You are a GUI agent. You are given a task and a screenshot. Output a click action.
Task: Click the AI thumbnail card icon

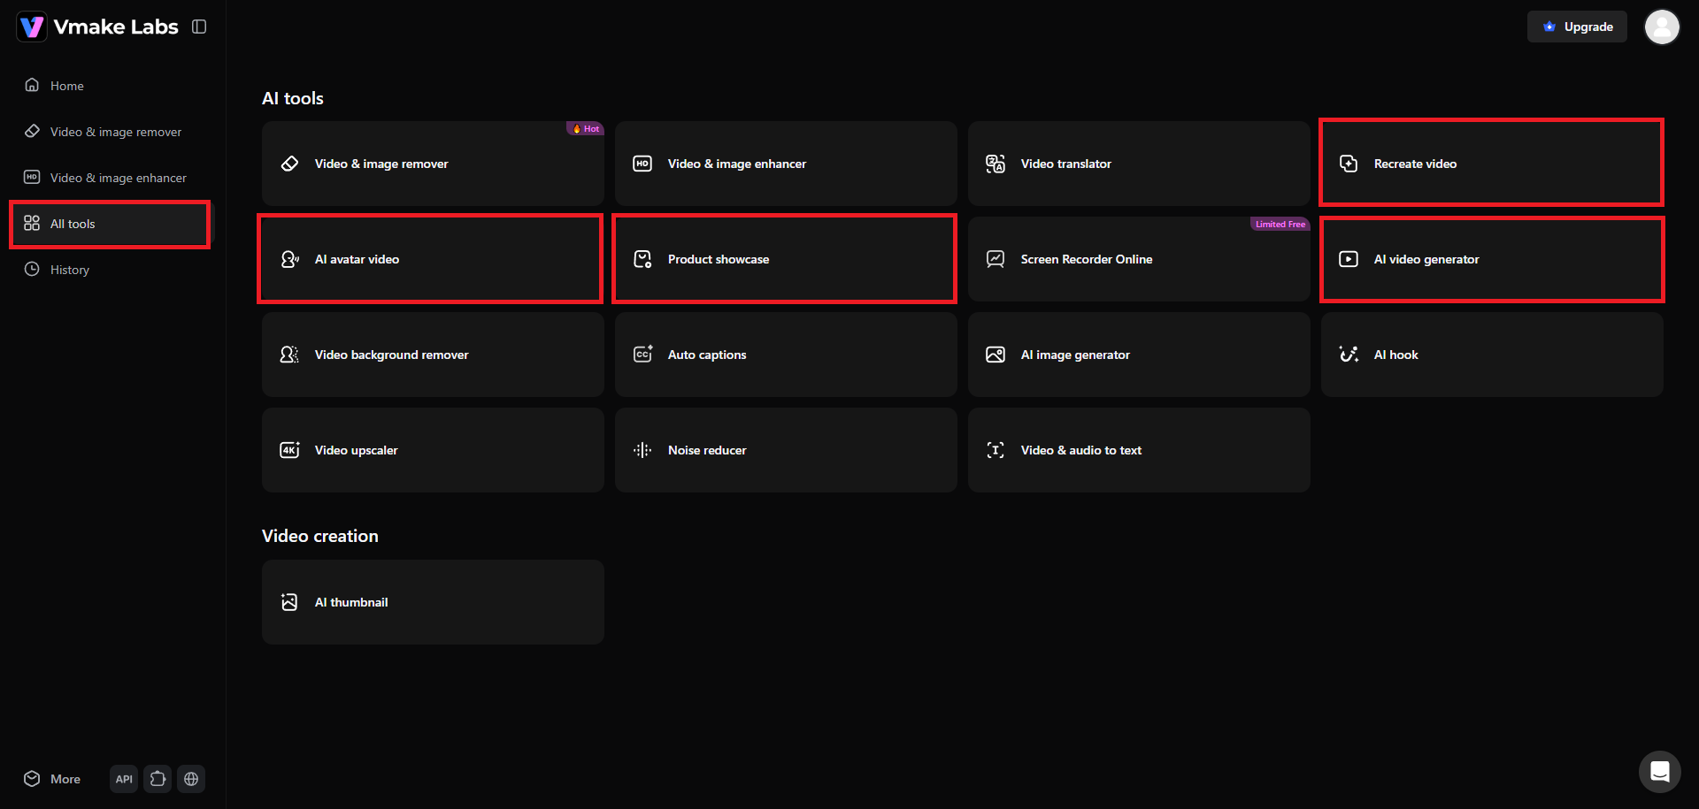[x=289, y=602]
